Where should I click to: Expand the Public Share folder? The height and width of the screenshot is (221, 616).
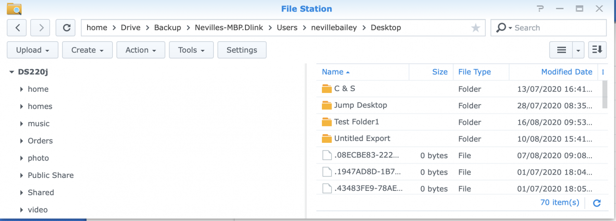[x=22, y=175]
